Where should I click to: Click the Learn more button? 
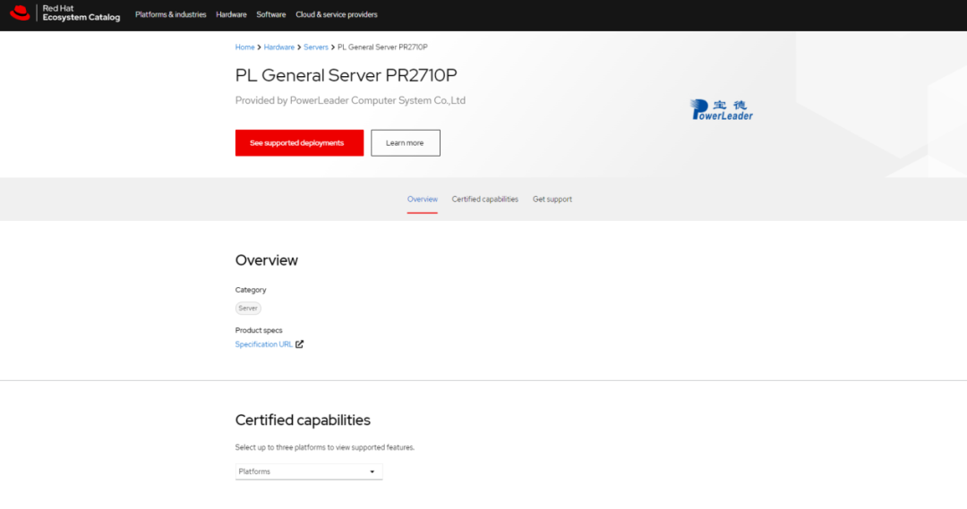click(x=406, y=143)
